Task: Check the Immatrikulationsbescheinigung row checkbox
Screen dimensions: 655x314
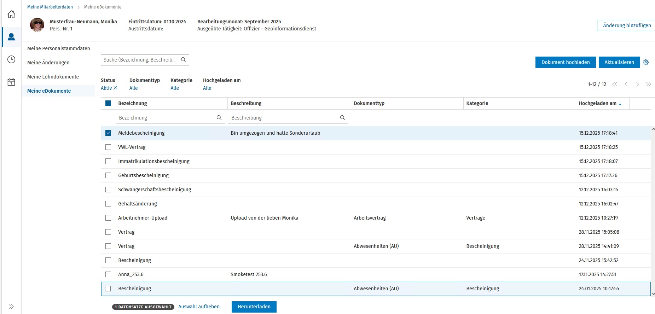Action: tap(108, 161)
